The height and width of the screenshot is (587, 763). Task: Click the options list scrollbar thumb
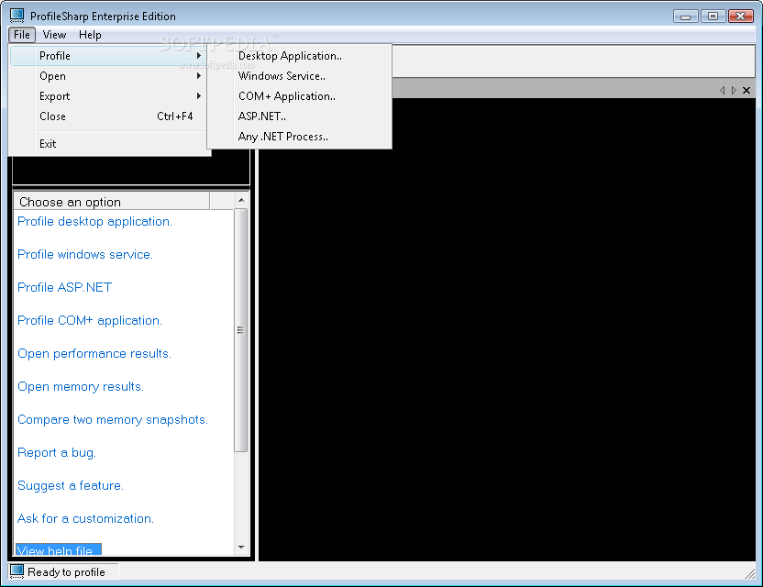(x=241, y=330)
